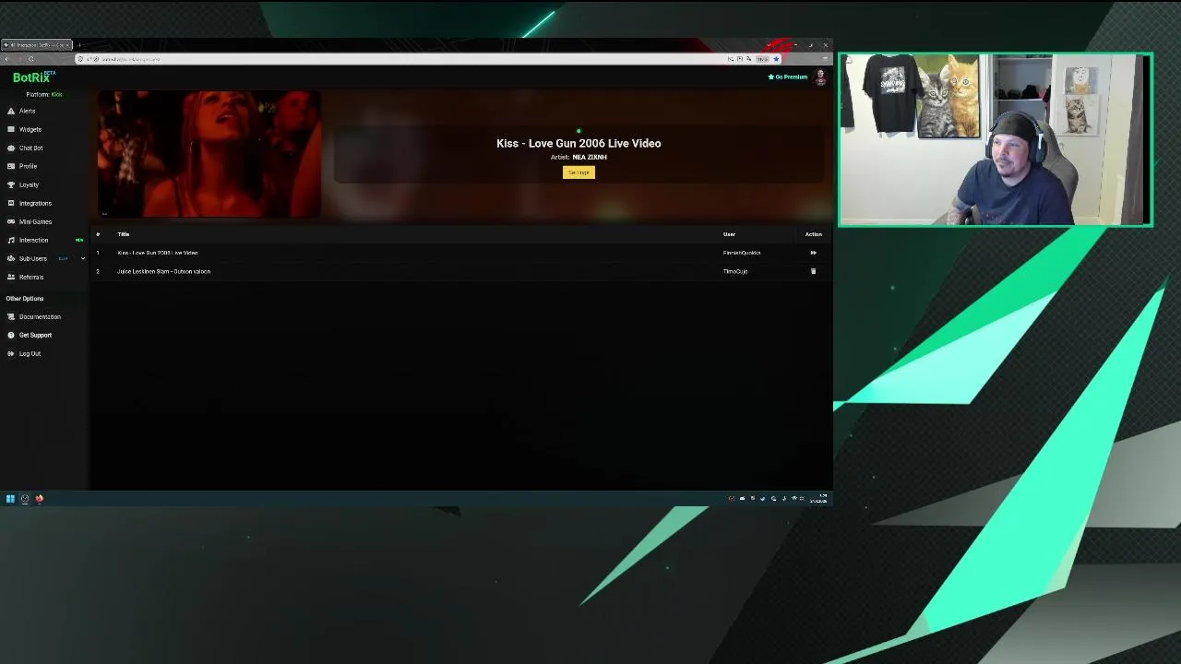Skip the Kiss - Love Gun song

(813, 253)
